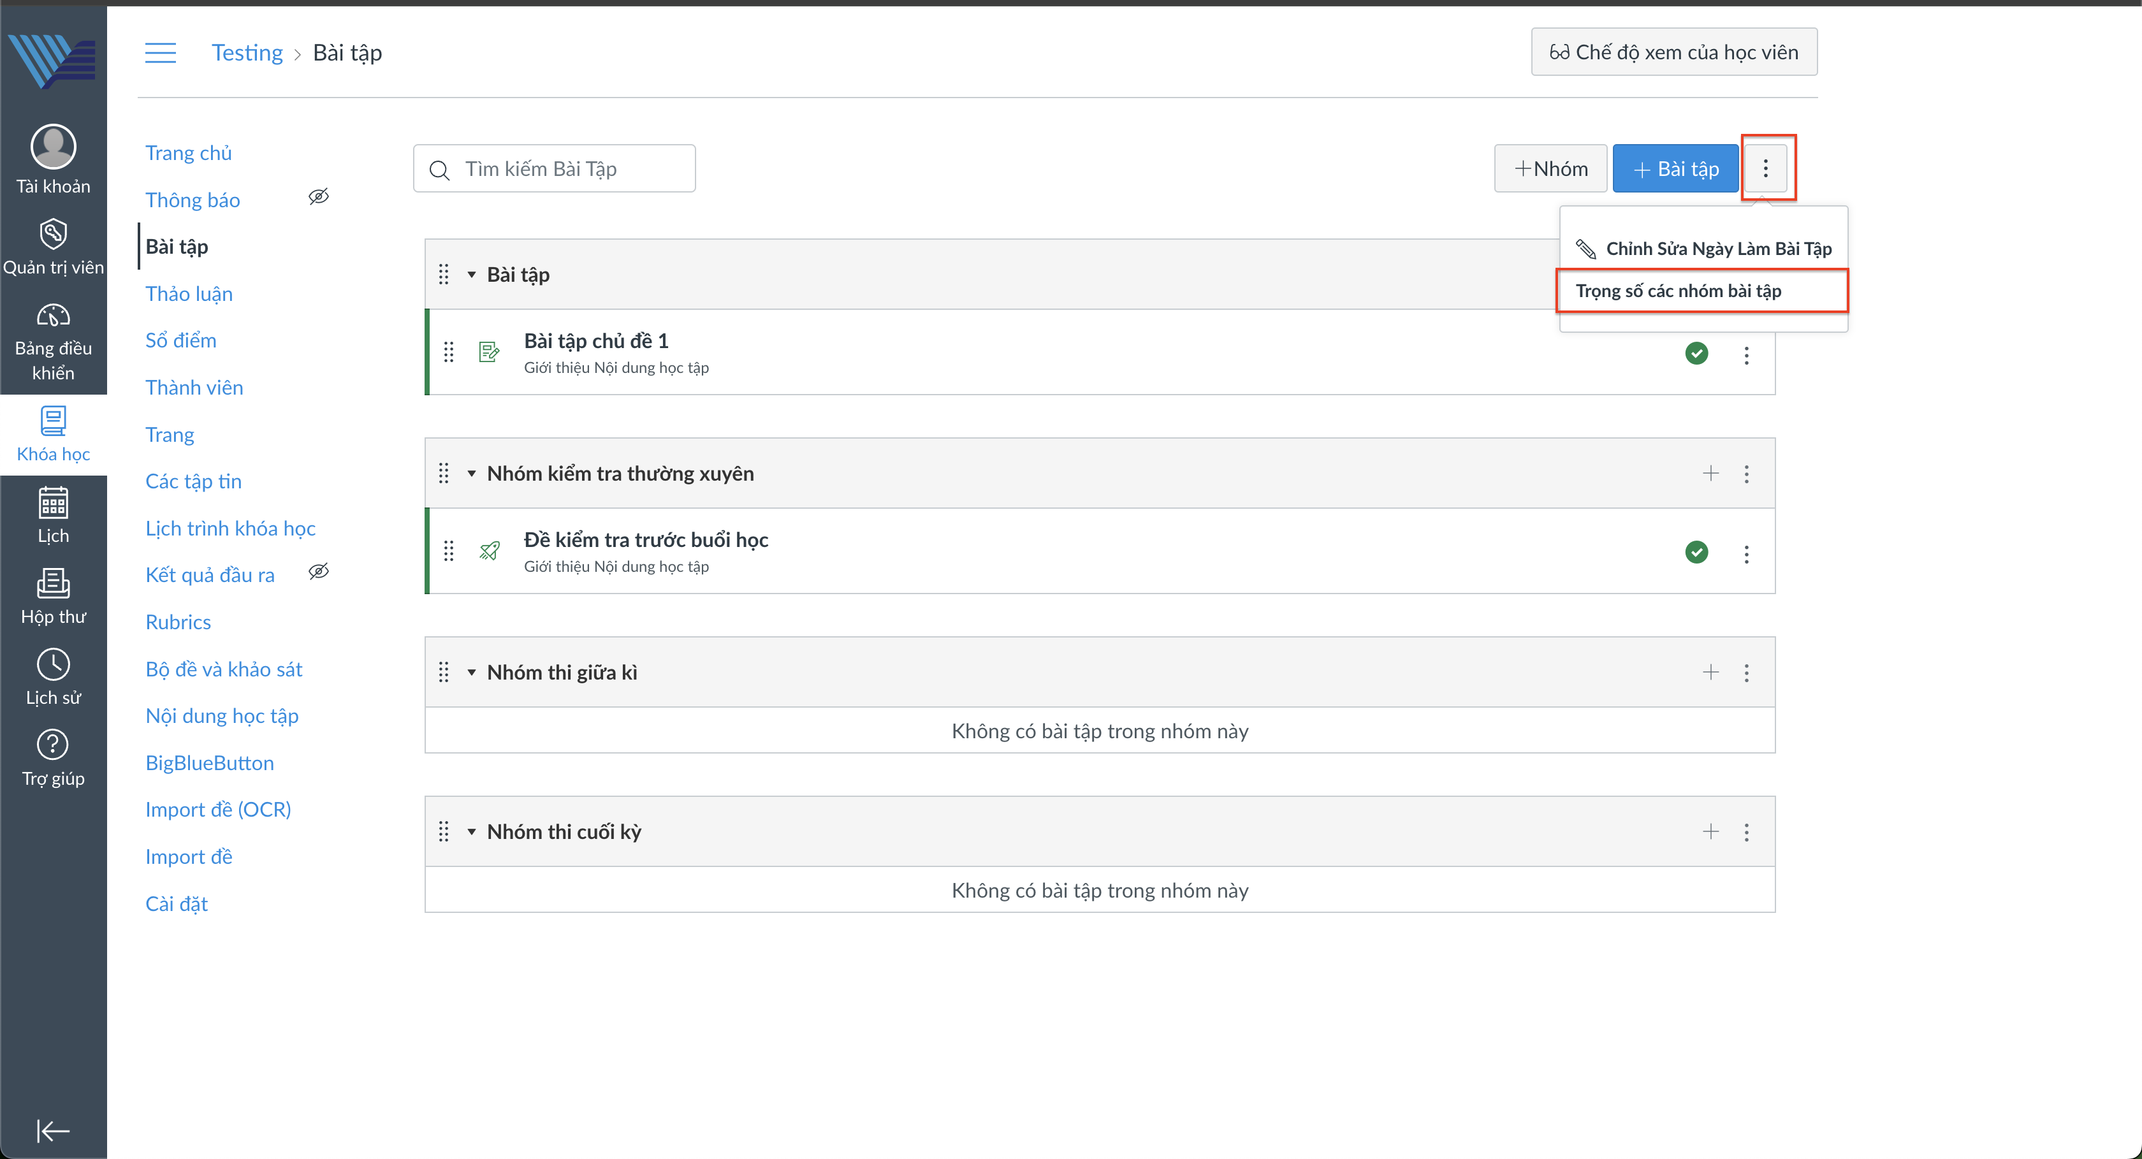This screenshot has height=1159, width=2142.
Task: Open options menu for Nhóm thi cuối kỳ
Action: pyautogui.click(x=1746, y=831)
